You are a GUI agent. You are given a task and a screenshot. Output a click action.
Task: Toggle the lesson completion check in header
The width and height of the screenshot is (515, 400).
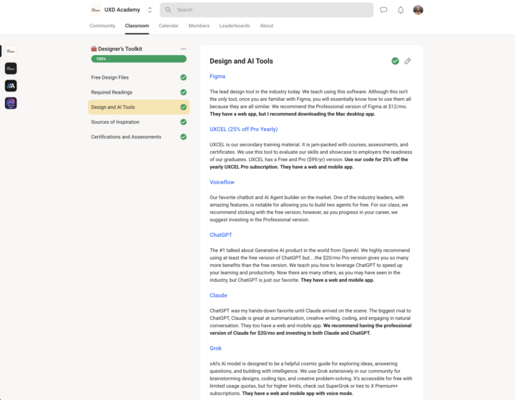coord(395,61)
